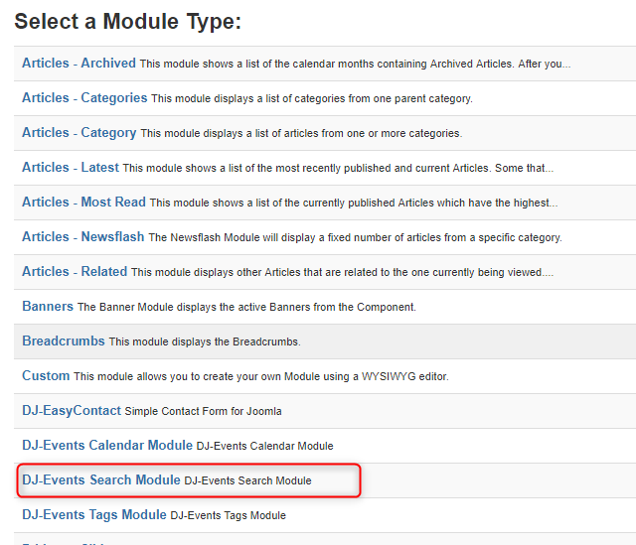Click plain text 'DJ-Events Search Module' description

click(247, 481)
